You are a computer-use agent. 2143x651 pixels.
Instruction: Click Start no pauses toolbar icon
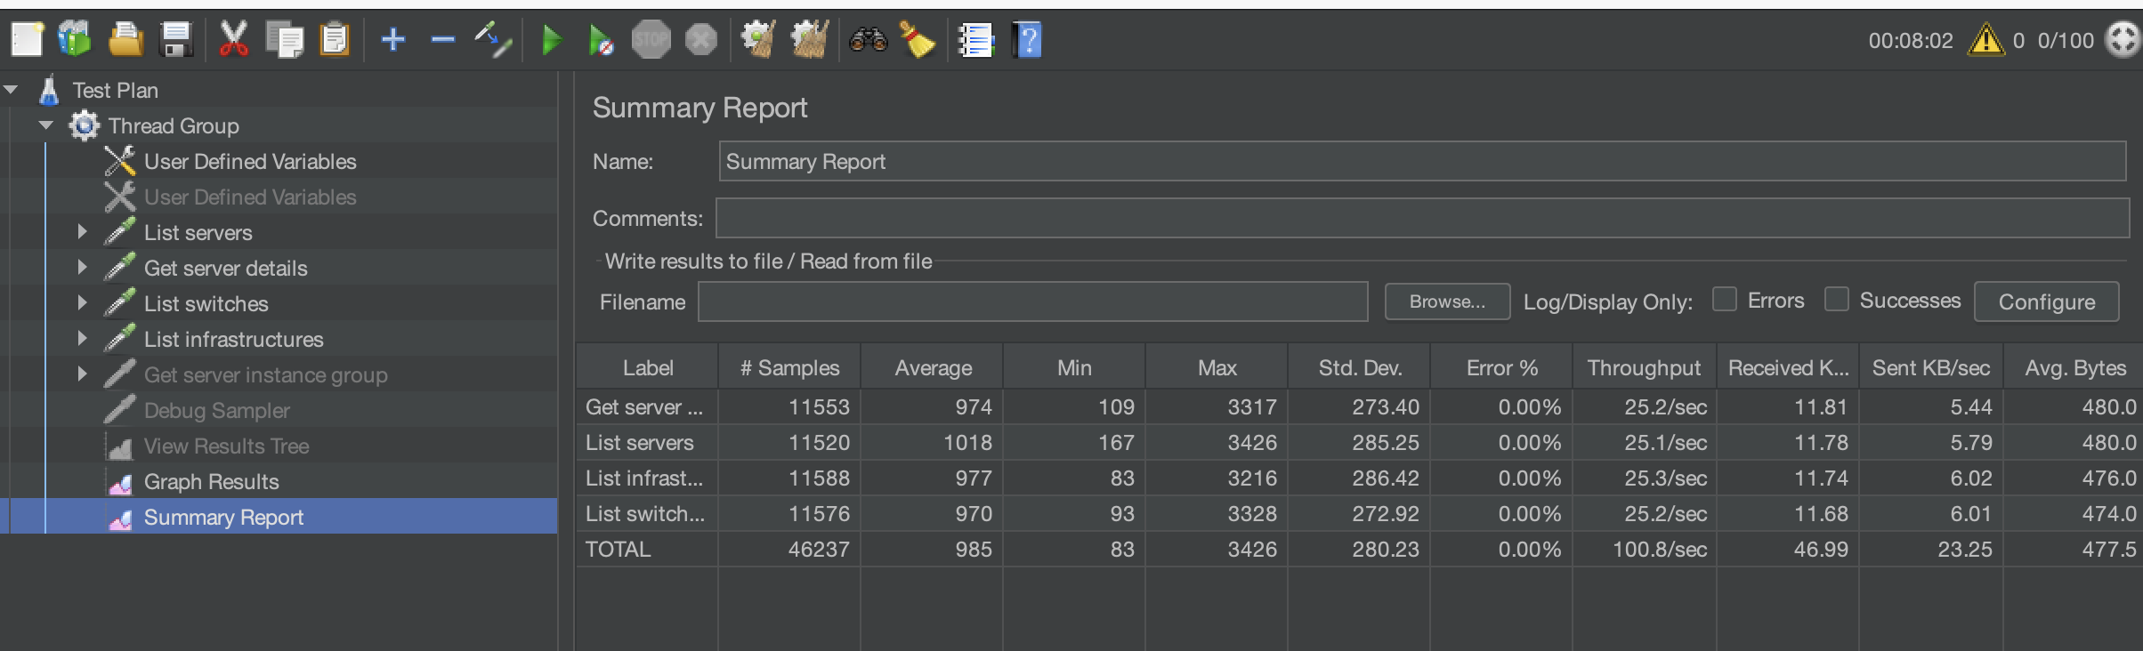[601, 40]
